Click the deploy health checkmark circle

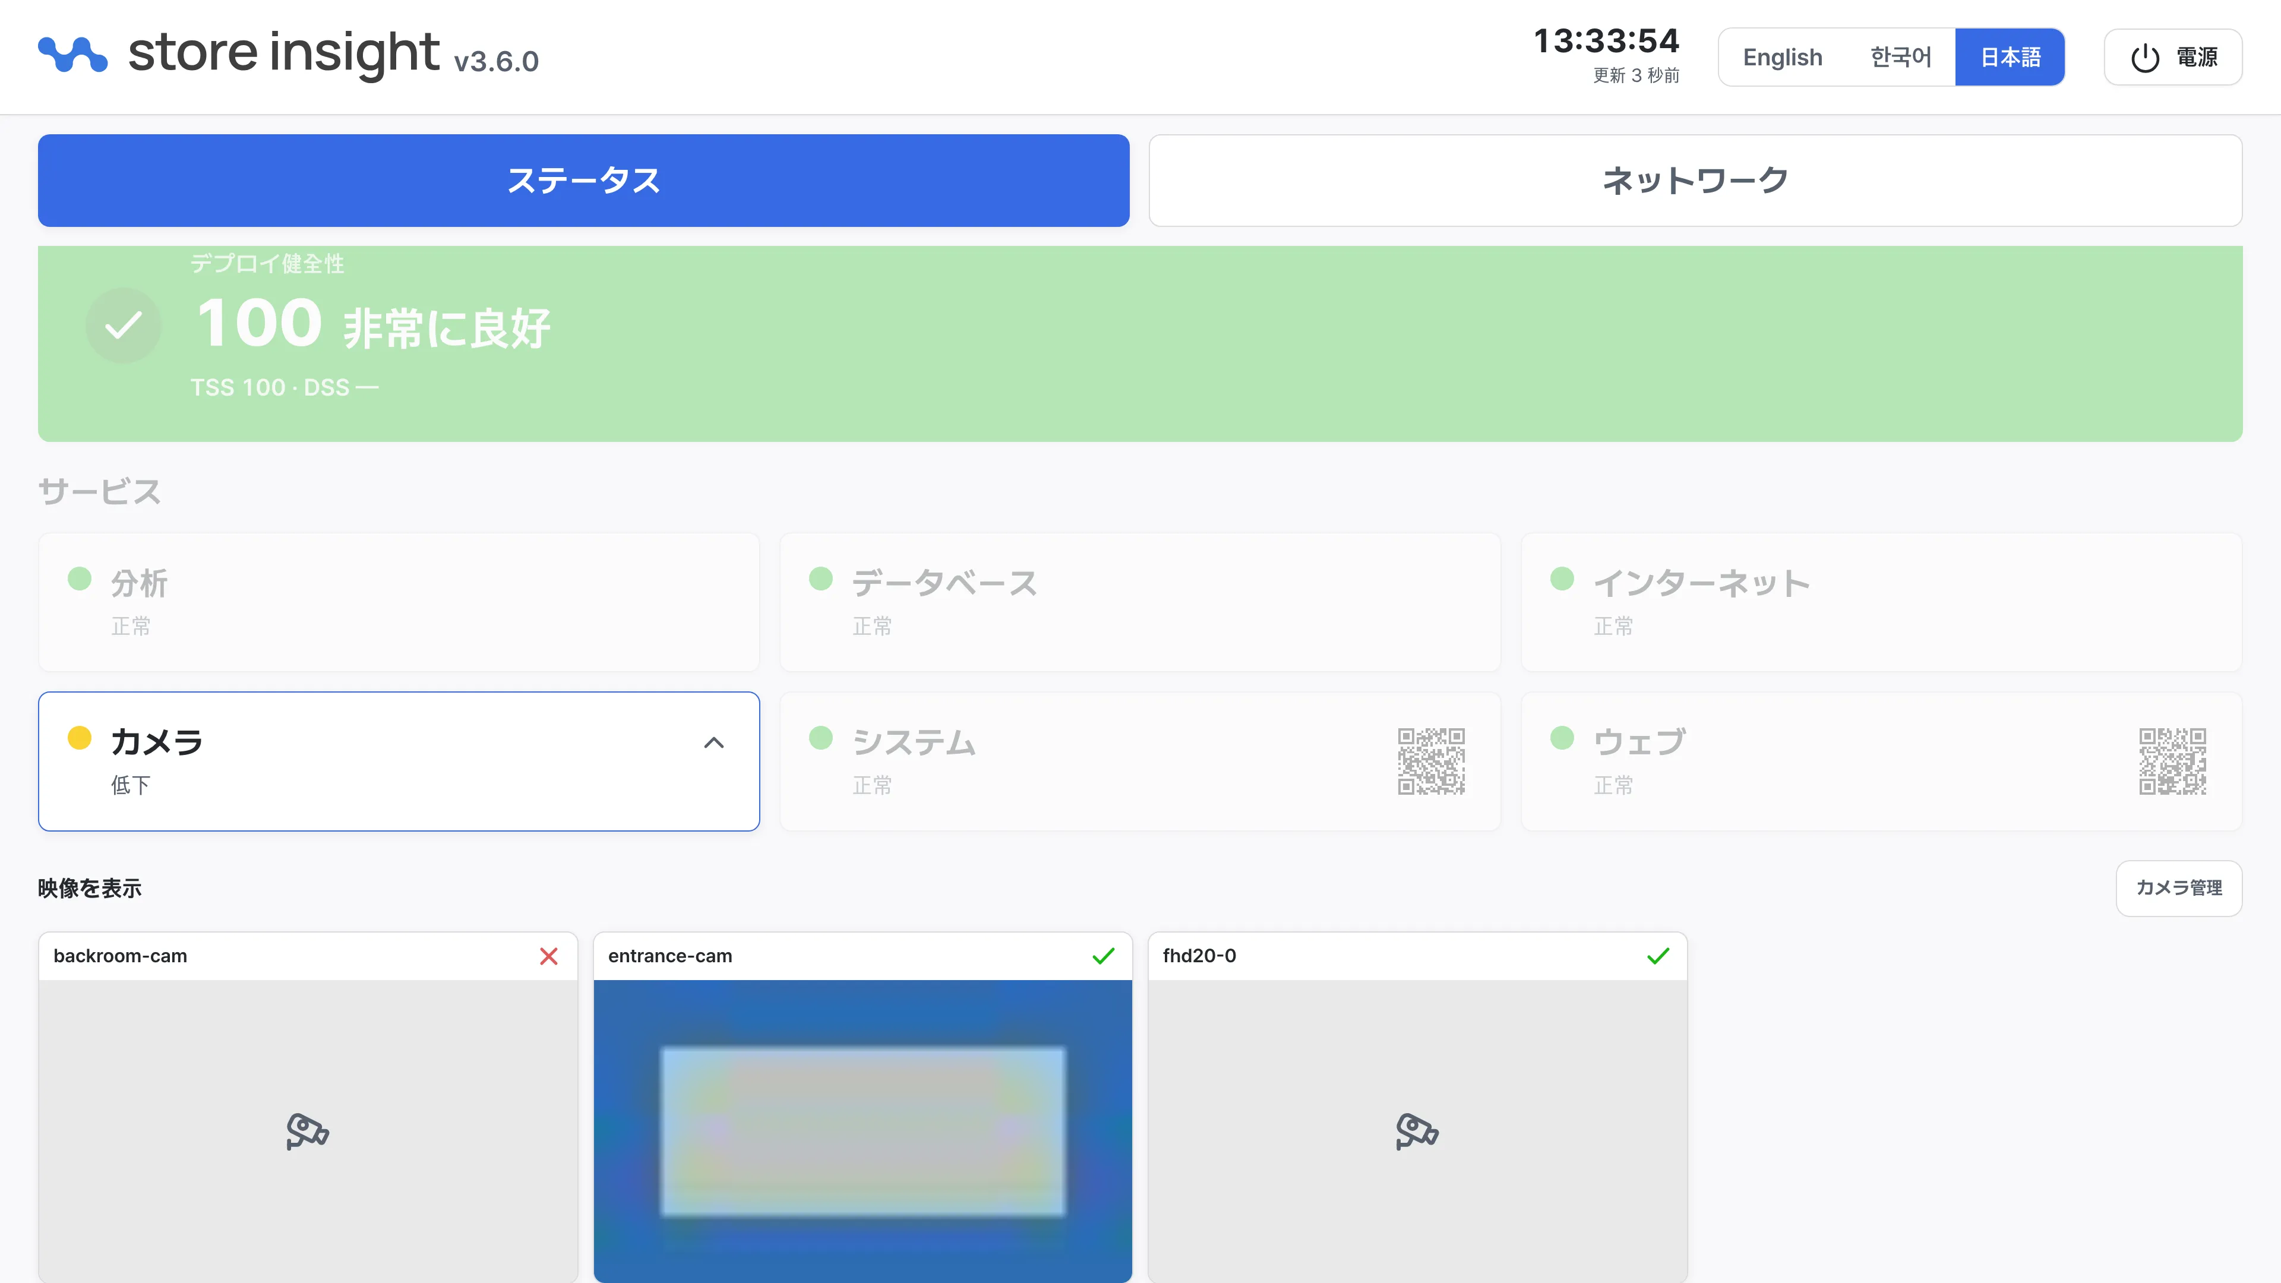[x=123, y=325]
